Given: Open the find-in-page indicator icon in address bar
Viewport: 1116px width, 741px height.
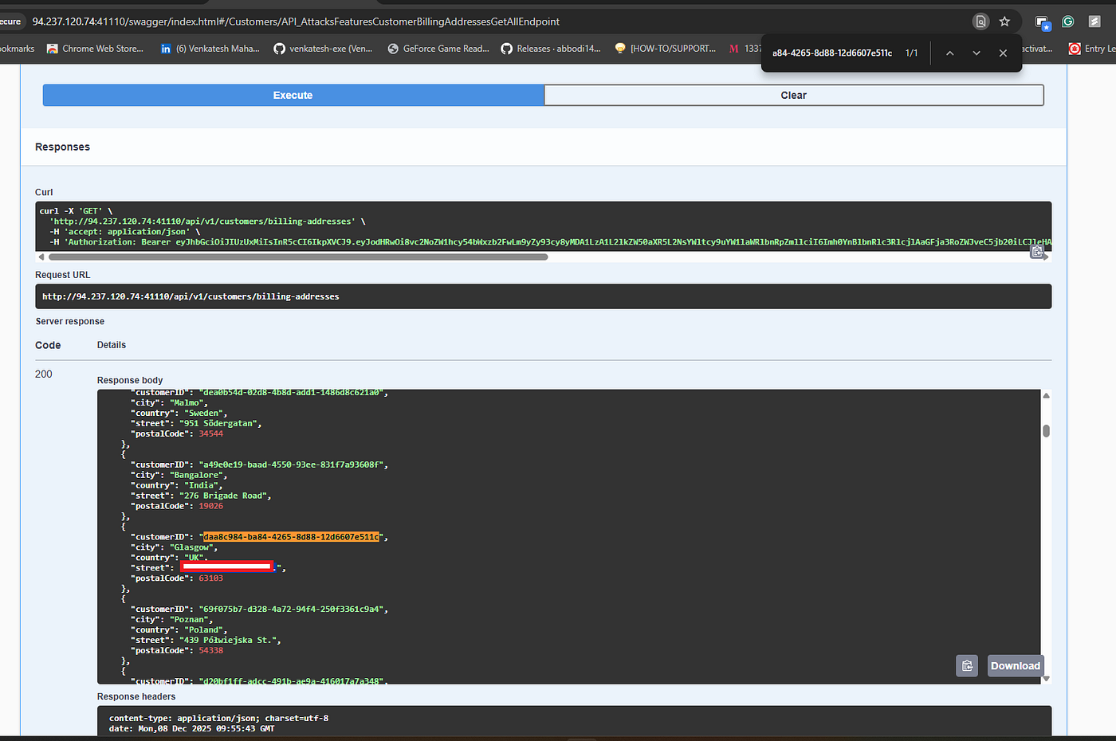Looking at the screenshot, I should click(x=981, y=22).
